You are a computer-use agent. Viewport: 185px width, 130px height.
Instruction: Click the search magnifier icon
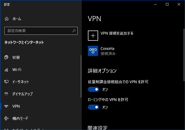click(x=74, y=31)
